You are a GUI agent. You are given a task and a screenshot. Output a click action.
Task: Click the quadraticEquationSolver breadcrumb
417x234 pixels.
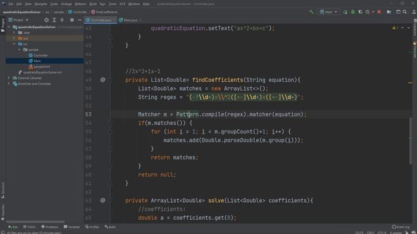(x=22, y=12)
